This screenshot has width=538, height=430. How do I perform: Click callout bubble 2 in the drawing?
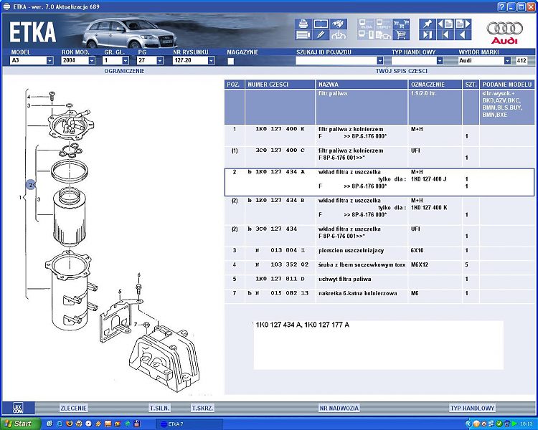click(x=31, y=185)
